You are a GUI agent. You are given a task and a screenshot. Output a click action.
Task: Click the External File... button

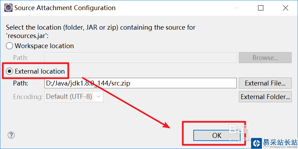(265, 83)
